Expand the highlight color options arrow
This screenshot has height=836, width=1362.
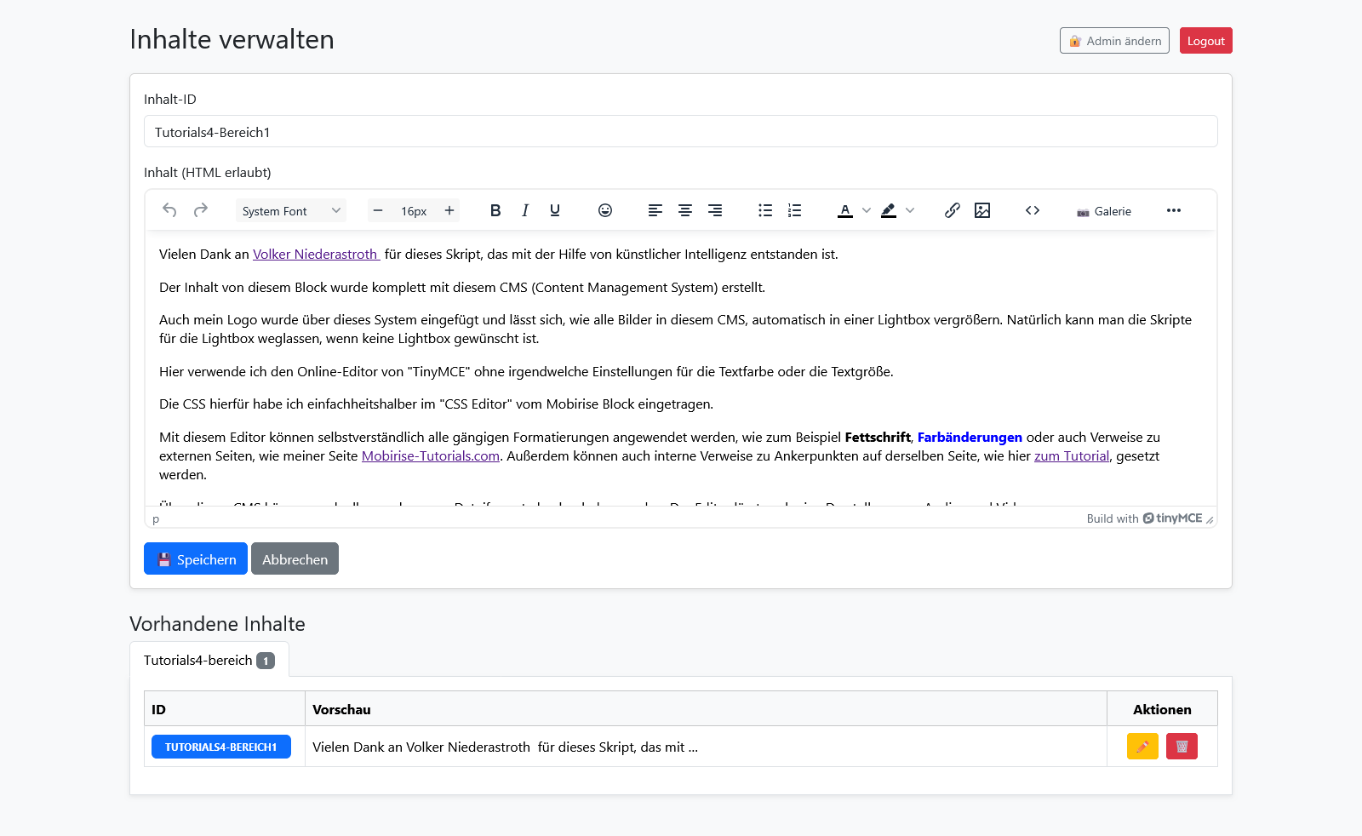(910, 210)
